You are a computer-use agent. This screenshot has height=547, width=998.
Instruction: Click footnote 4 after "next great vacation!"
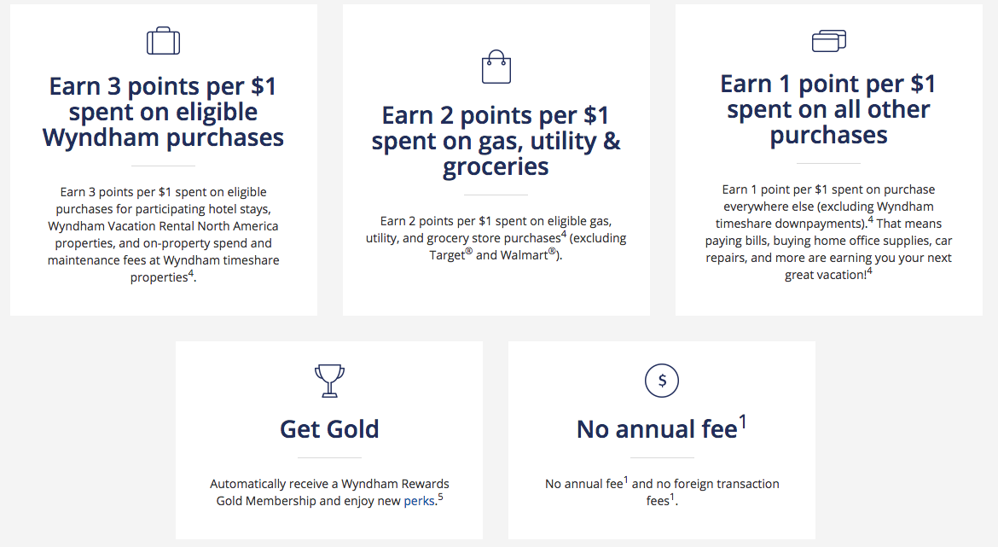[869, 271]
